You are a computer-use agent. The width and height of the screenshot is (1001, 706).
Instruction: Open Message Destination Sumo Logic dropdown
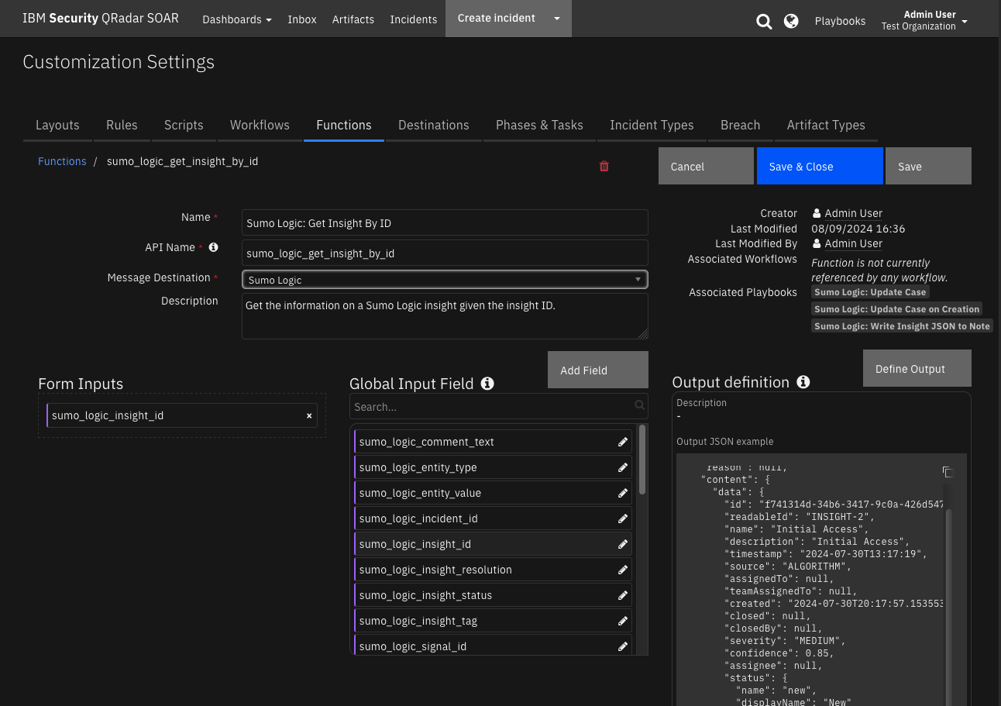pyautogui.click(x=445, y=280)
